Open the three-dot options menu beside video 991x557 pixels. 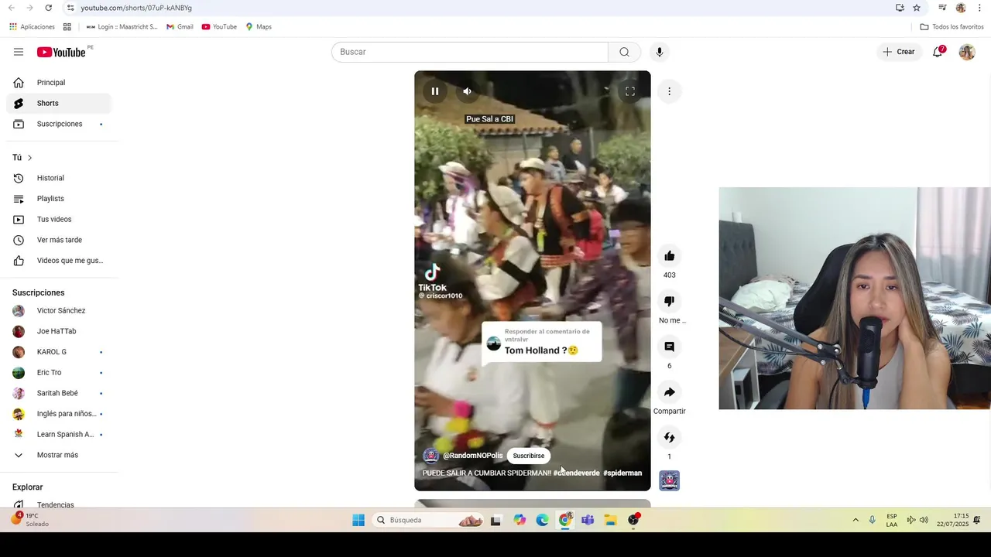click(x=670, y=91)
